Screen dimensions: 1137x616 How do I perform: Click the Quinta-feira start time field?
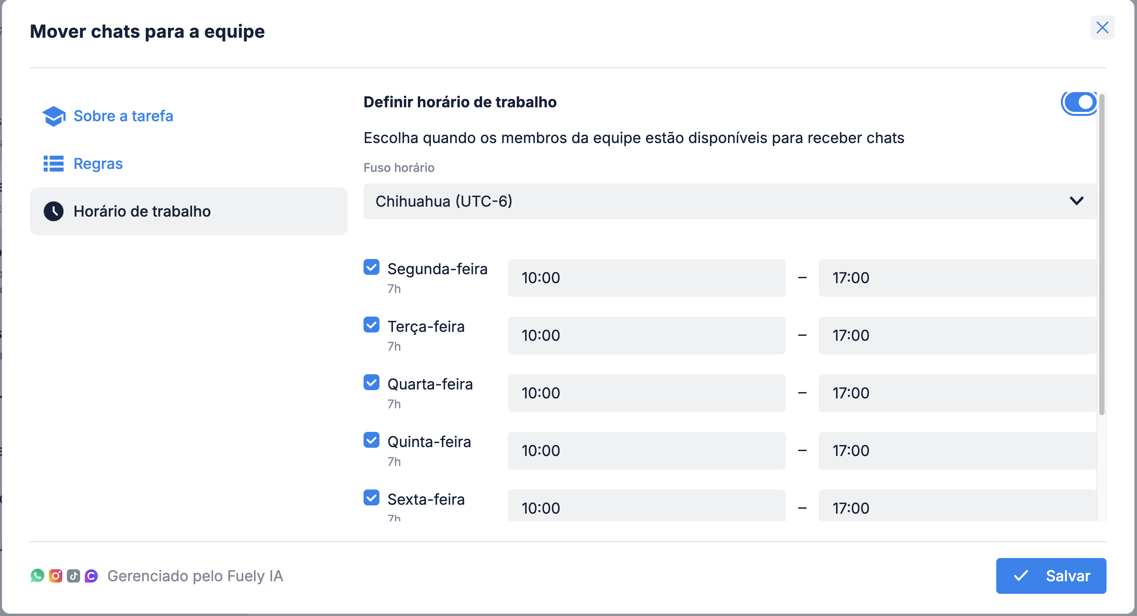pos(646,451)
